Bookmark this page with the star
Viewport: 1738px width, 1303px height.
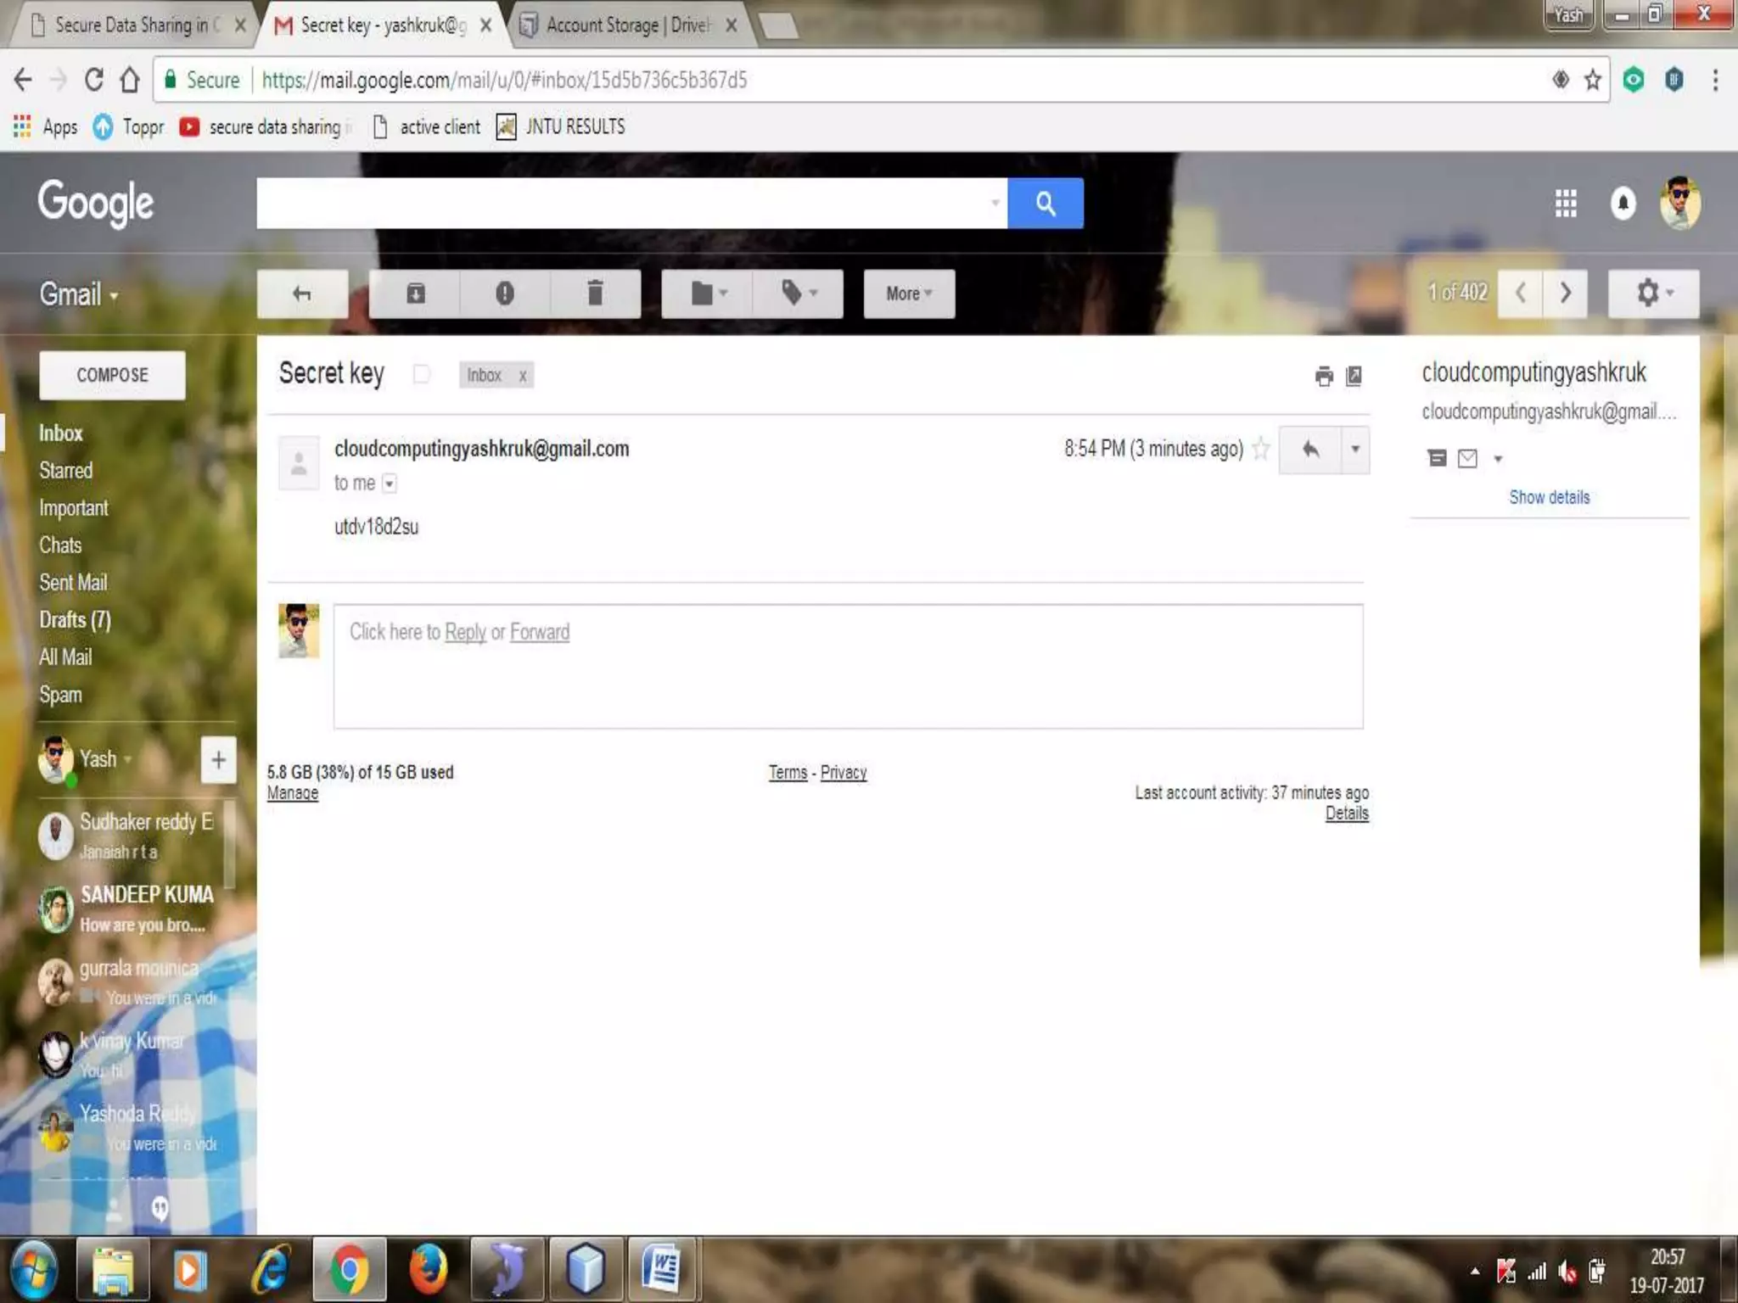pyautogui.click(x=1592, y=80)
